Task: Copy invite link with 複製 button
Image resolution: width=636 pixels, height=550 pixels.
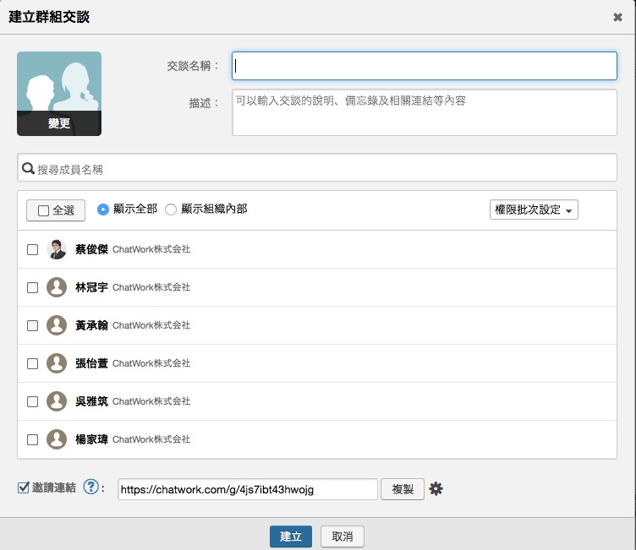Action: click(403, 489)
